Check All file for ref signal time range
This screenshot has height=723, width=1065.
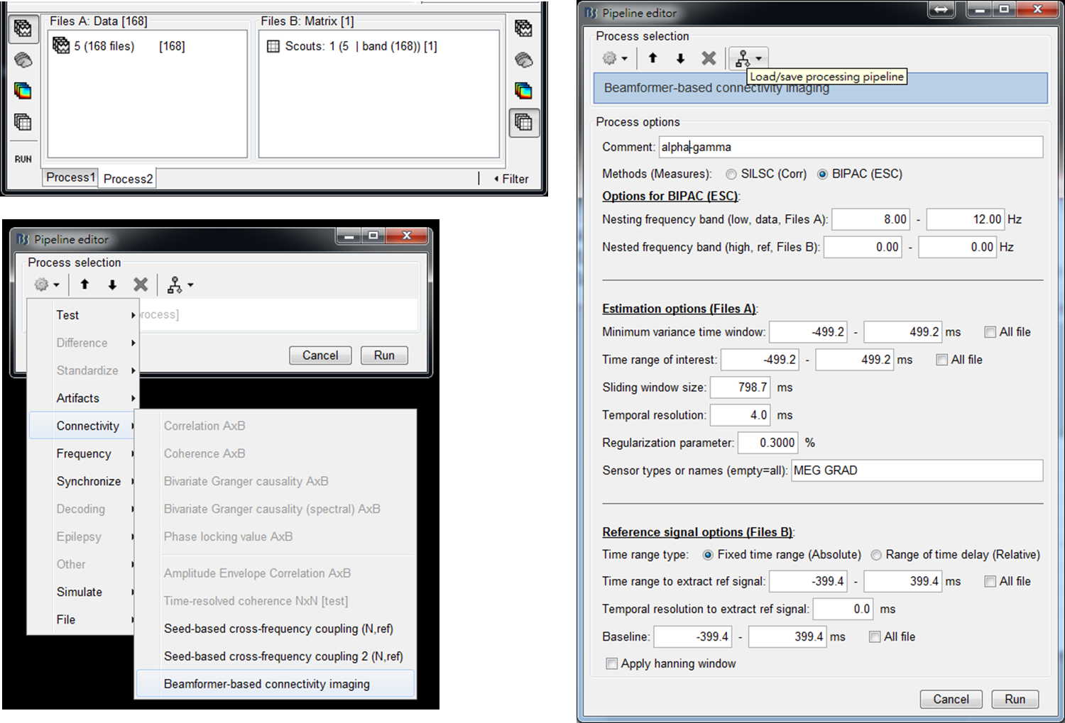(x=990, y=581)
